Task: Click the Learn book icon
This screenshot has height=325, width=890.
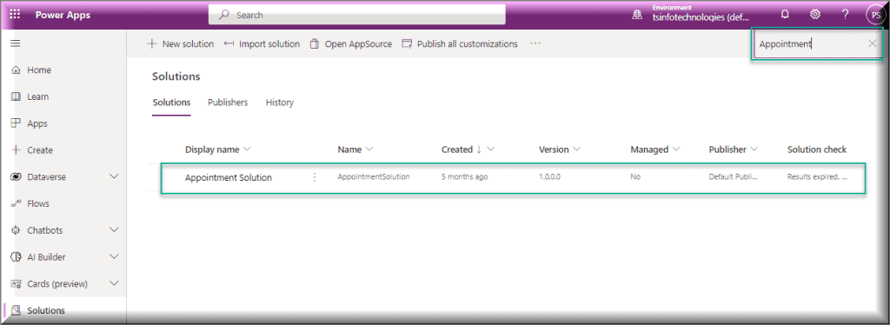Action: click(16, 96)
